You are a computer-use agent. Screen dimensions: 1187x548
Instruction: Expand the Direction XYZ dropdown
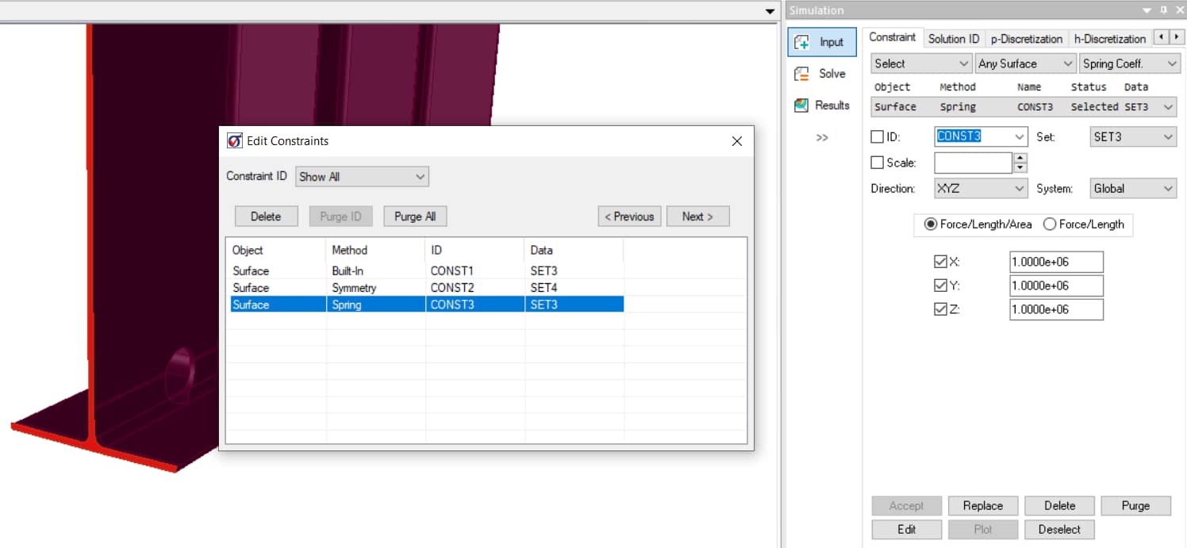981,189
